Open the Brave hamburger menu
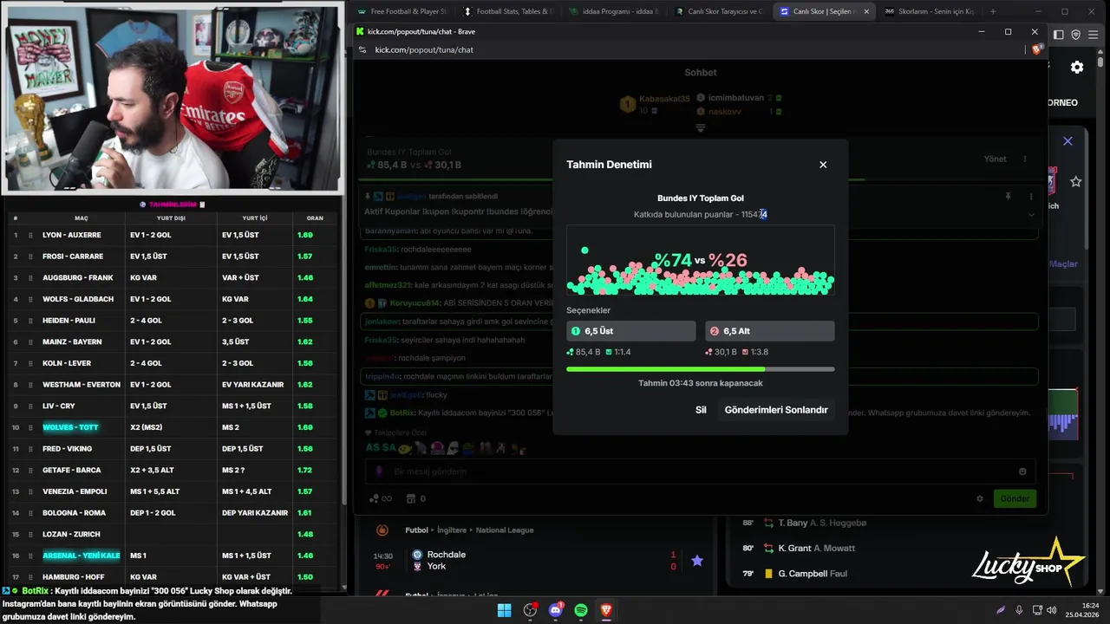The height and width of the screenshot is (624, 1110). (1094, 35)
